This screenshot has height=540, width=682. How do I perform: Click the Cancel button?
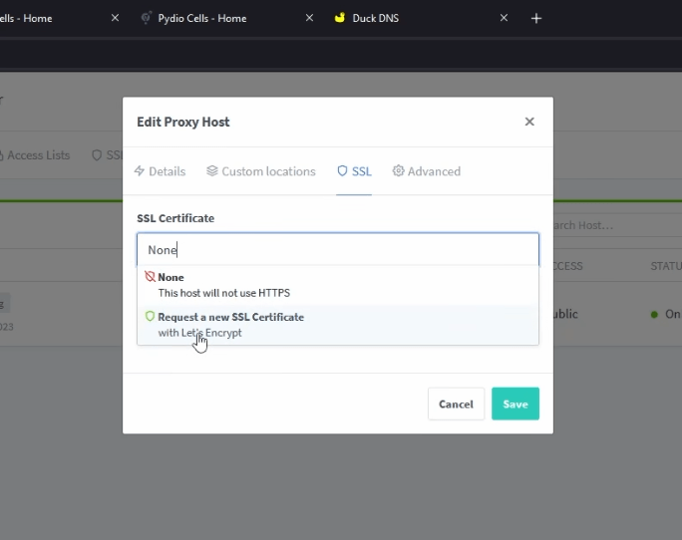pos(456,404)
